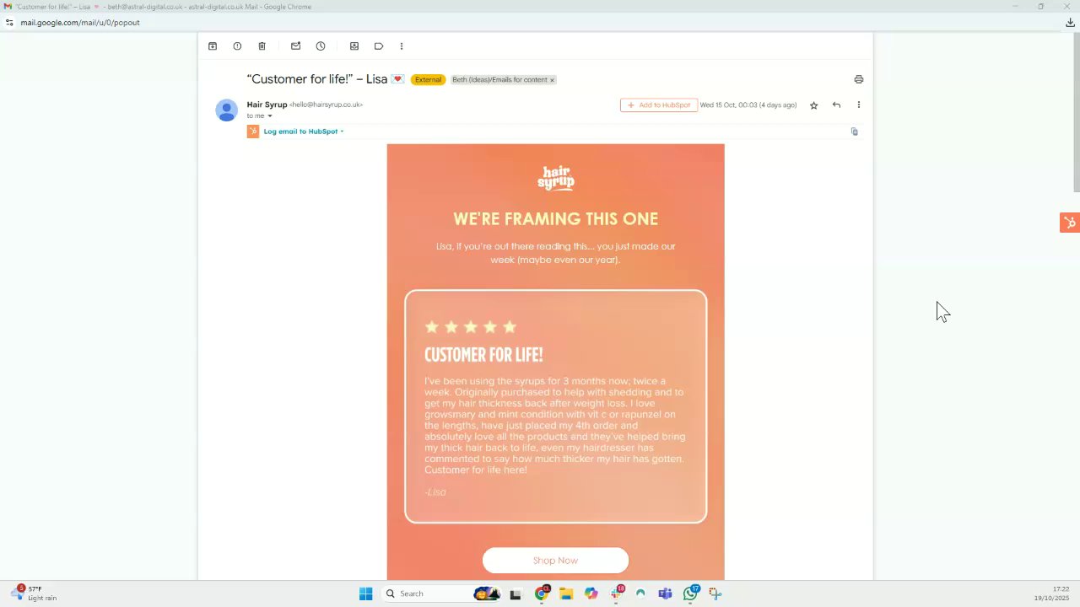The height and width of the screenshot is (607, 1080).
Task: Click the '-Lisa' review signature
Action: click(x=435, y=492)
